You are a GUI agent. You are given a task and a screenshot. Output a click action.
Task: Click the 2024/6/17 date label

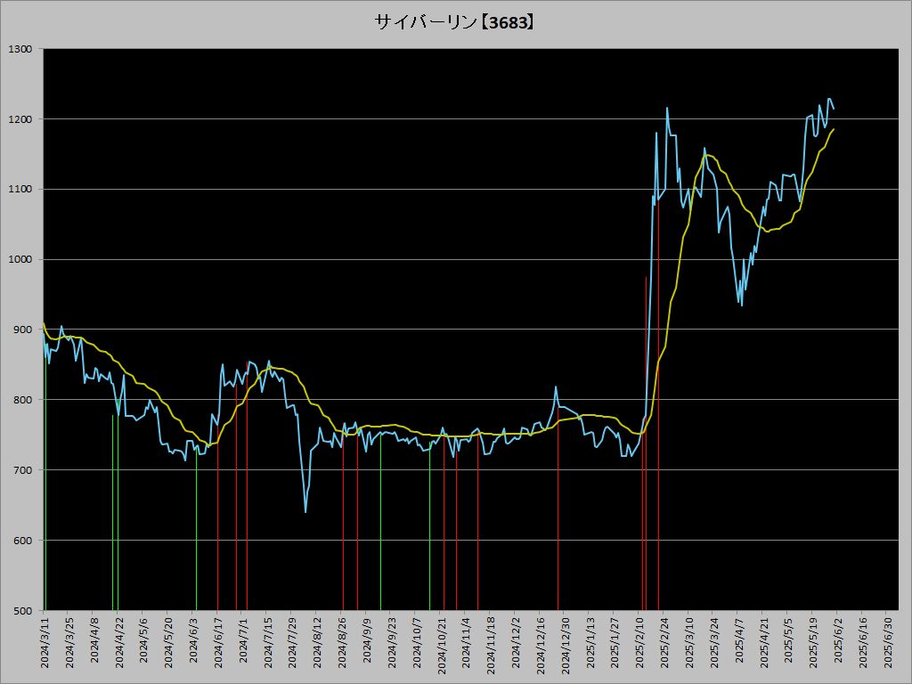pyautogui.click(x=218, y=641)
